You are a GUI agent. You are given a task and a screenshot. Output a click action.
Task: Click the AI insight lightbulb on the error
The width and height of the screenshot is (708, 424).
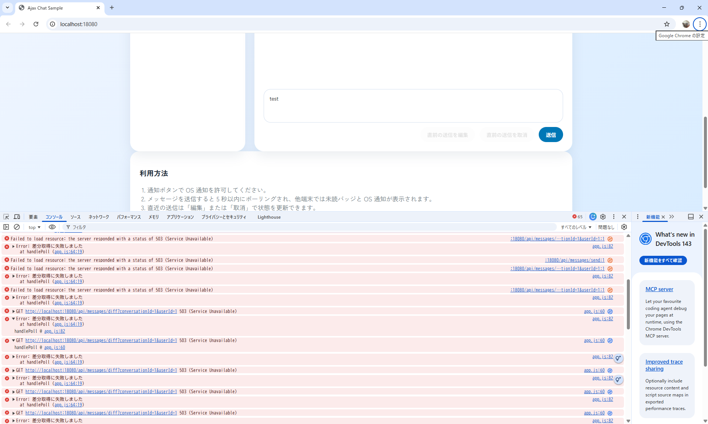click(x=618, y=357)
